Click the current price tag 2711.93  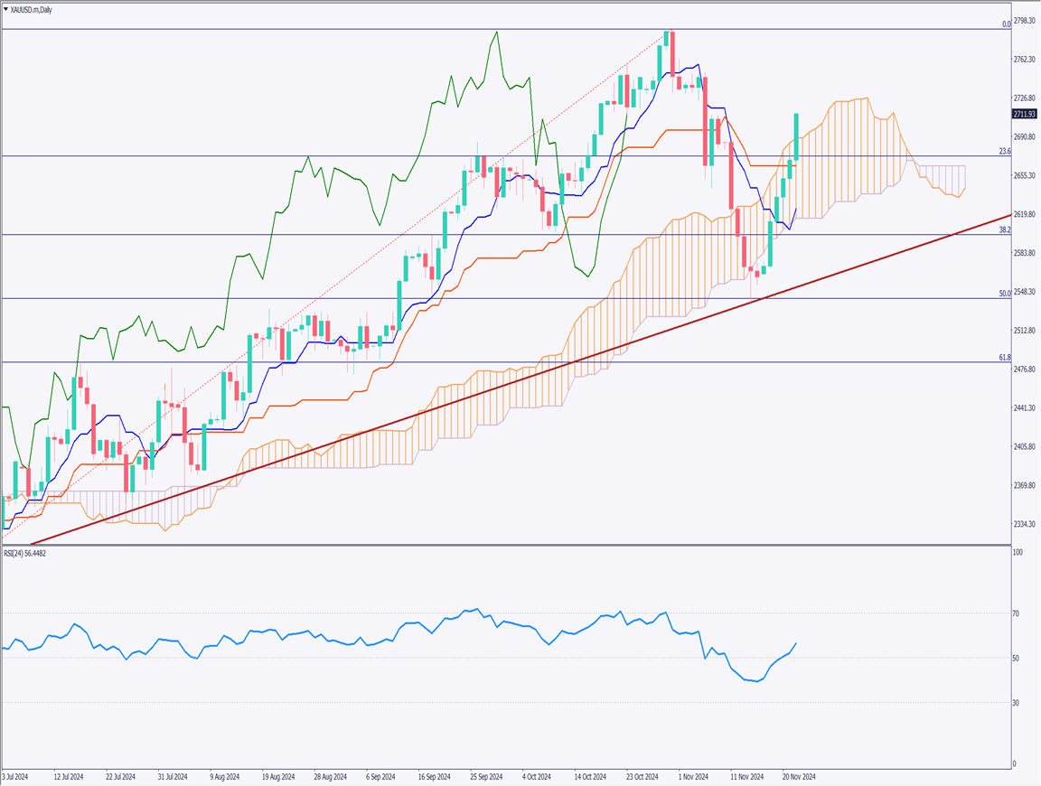point(1025,115)
